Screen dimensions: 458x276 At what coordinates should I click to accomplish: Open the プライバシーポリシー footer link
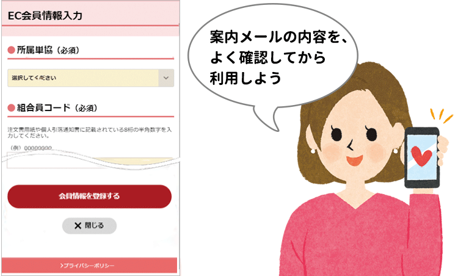pos(87,266)
